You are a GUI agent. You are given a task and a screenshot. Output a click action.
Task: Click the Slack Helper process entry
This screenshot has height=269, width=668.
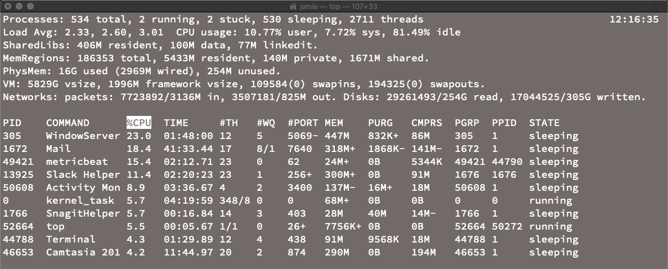(x=83, y=175)
